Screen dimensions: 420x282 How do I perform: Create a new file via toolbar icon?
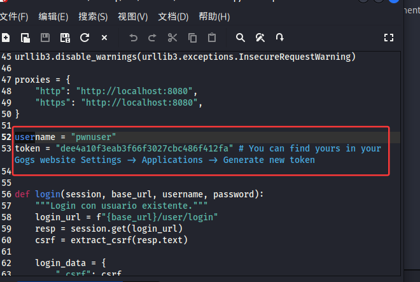coord(6,38)
